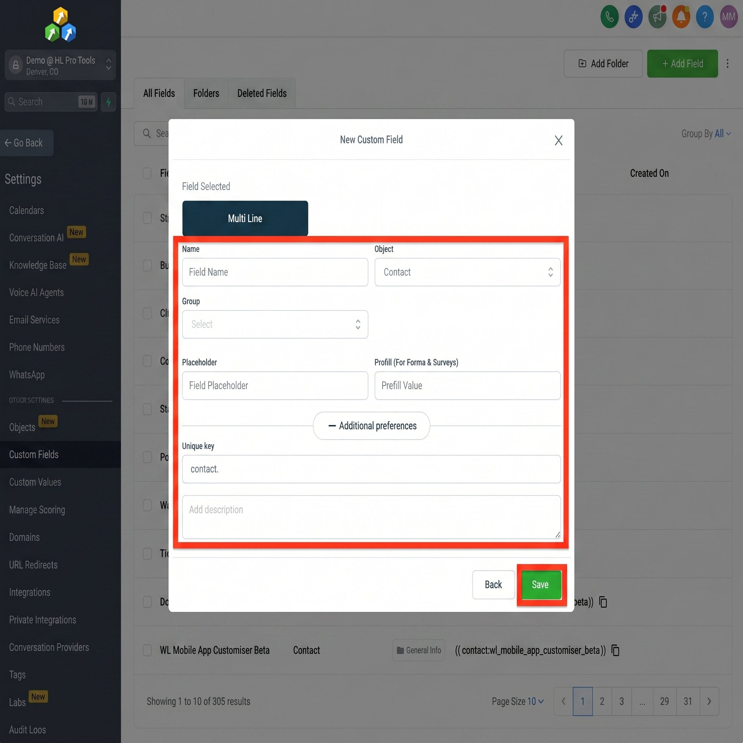
Task: Click the General Info folder tag
Action: pyautogui.click(x=418, y=650)
